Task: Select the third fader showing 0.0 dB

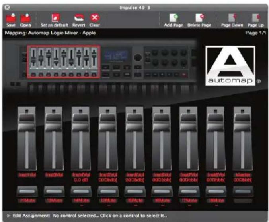Action: click(81, 138)
